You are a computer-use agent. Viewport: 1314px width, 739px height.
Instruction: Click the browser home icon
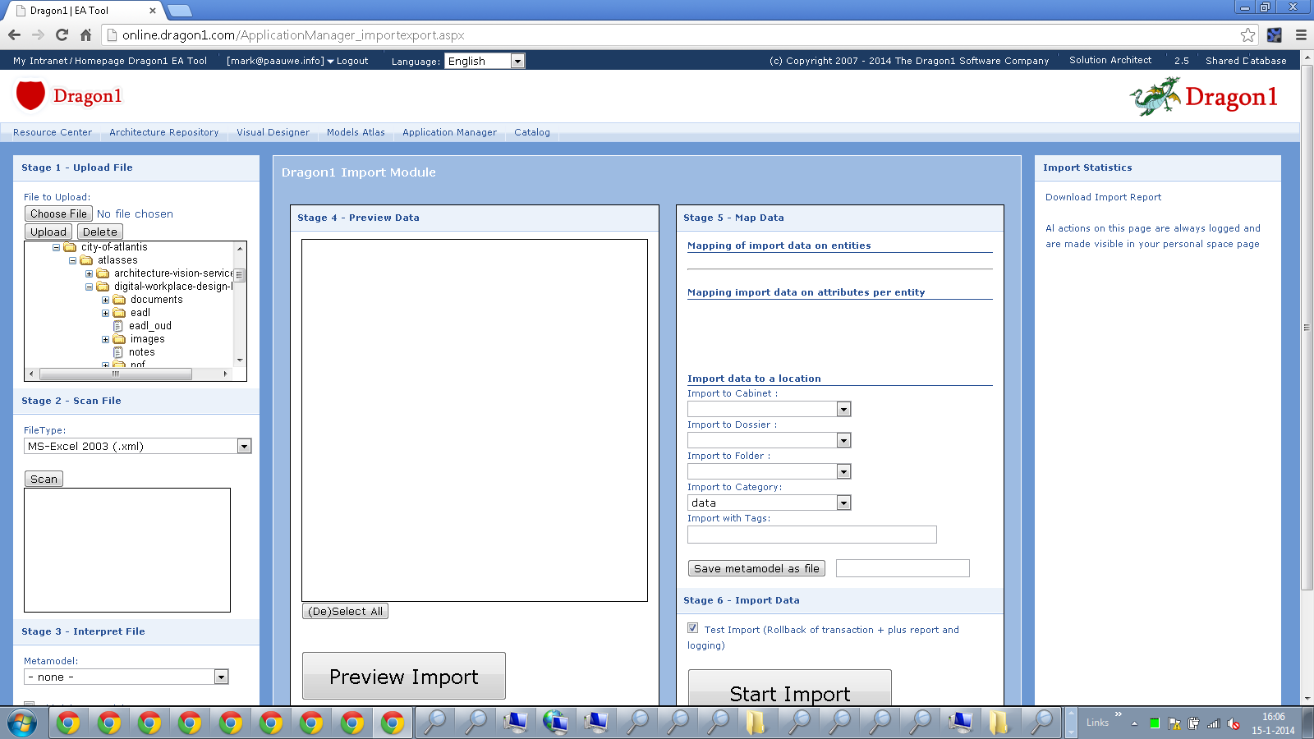85,34
